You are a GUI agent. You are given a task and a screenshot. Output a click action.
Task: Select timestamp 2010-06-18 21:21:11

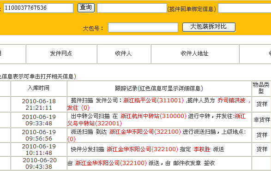tap(39, 104)
